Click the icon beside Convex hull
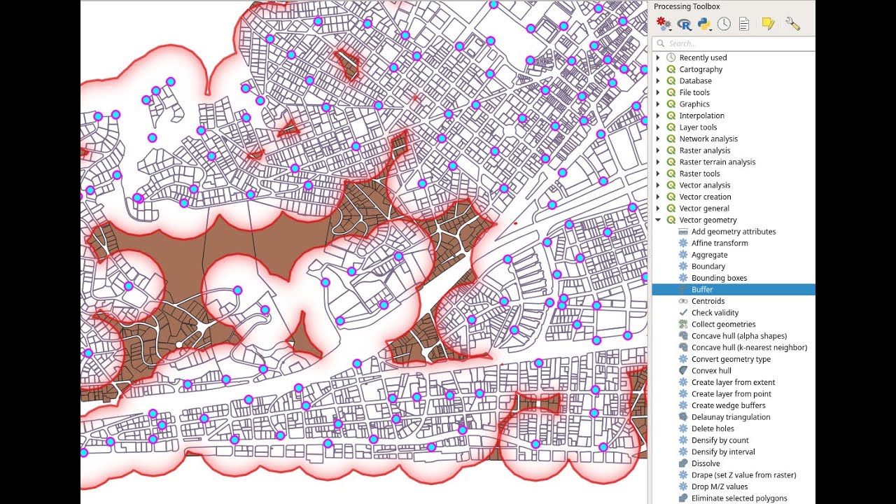 pos(683,370)
